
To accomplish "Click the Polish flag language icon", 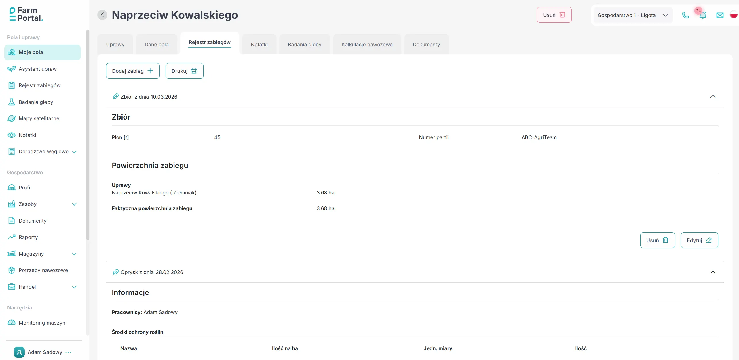I will [x=734, y=15].
